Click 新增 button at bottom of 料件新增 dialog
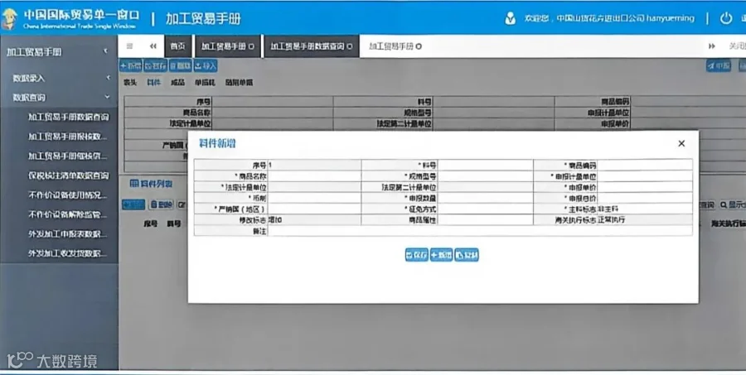The width and height of the screenshot is (746, 375). [441, 255]
